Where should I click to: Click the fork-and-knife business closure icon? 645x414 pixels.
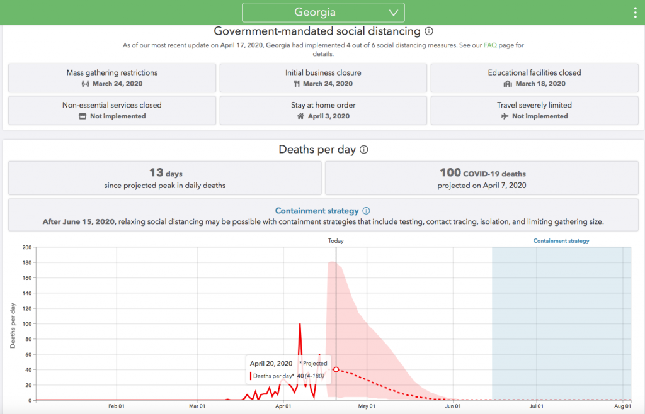297,84
